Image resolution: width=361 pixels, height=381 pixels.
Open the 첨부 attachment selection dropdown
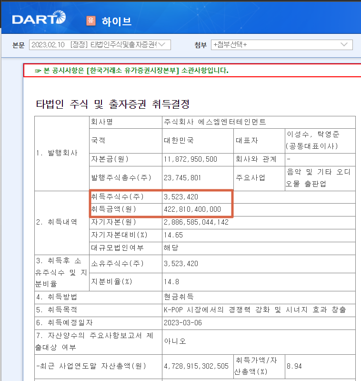(281, 45)
